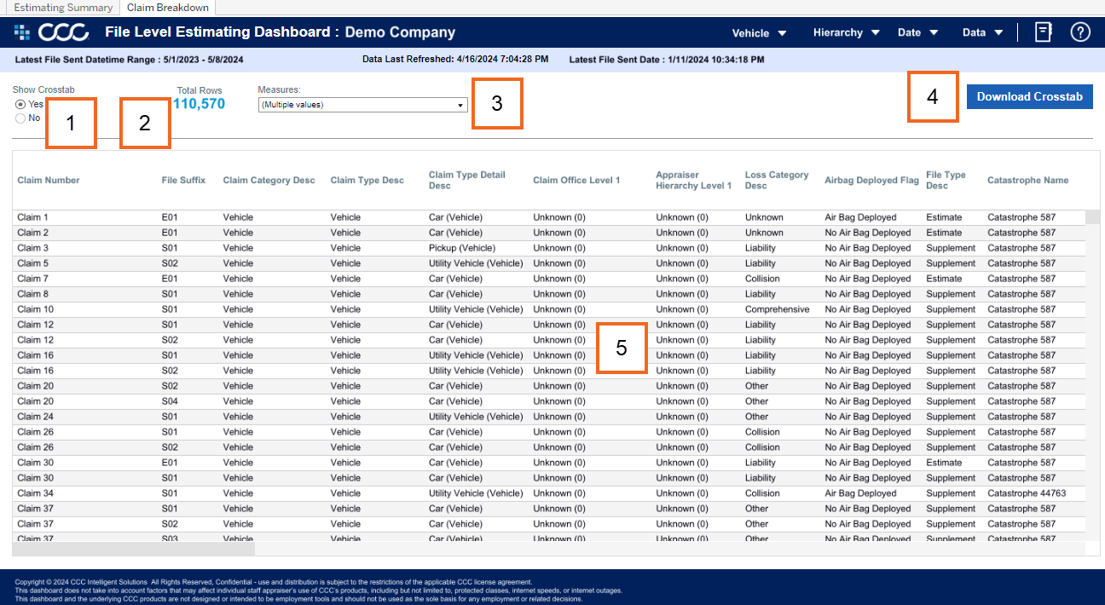The image size is (1105, 605).
Task: Click the Claim Number column header
Action: (49, 181)
